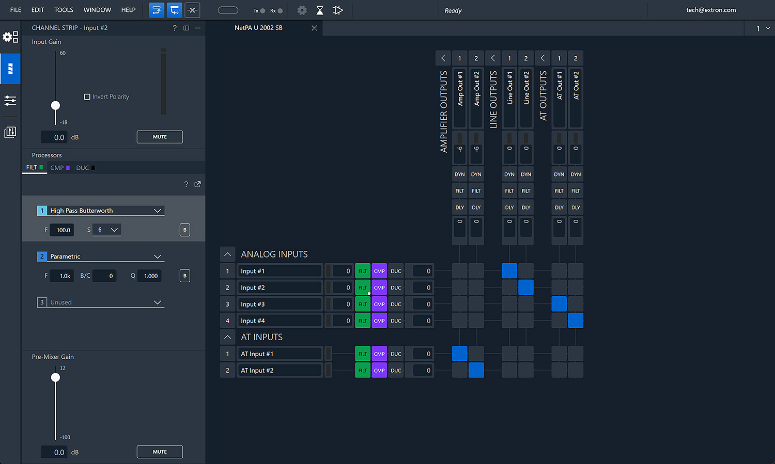Screen dimensions: 775x464
Task: Minimize the Channel Strip panel
Action: pos(197,28)
